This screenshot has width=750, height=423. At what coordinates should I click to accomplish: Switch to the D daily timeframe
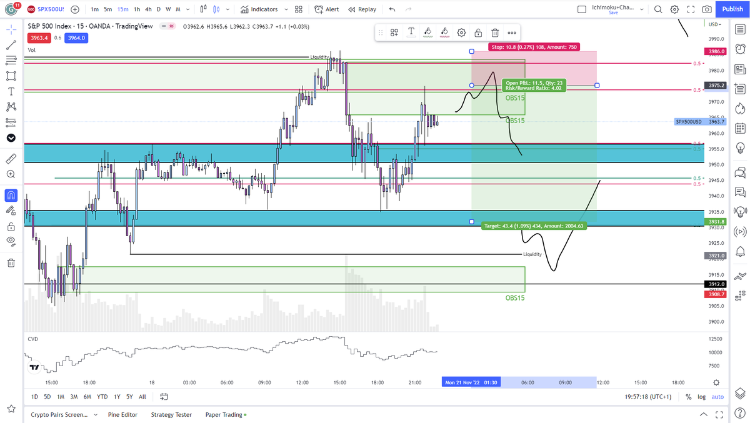click(159, 9)
